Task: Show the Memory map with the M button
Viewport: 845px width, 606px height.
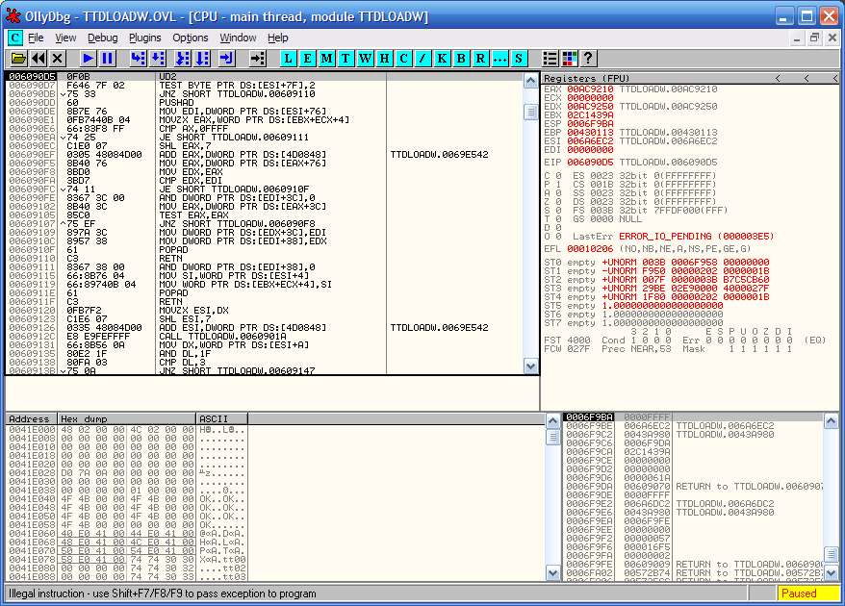Action: [x=326, y=58]
